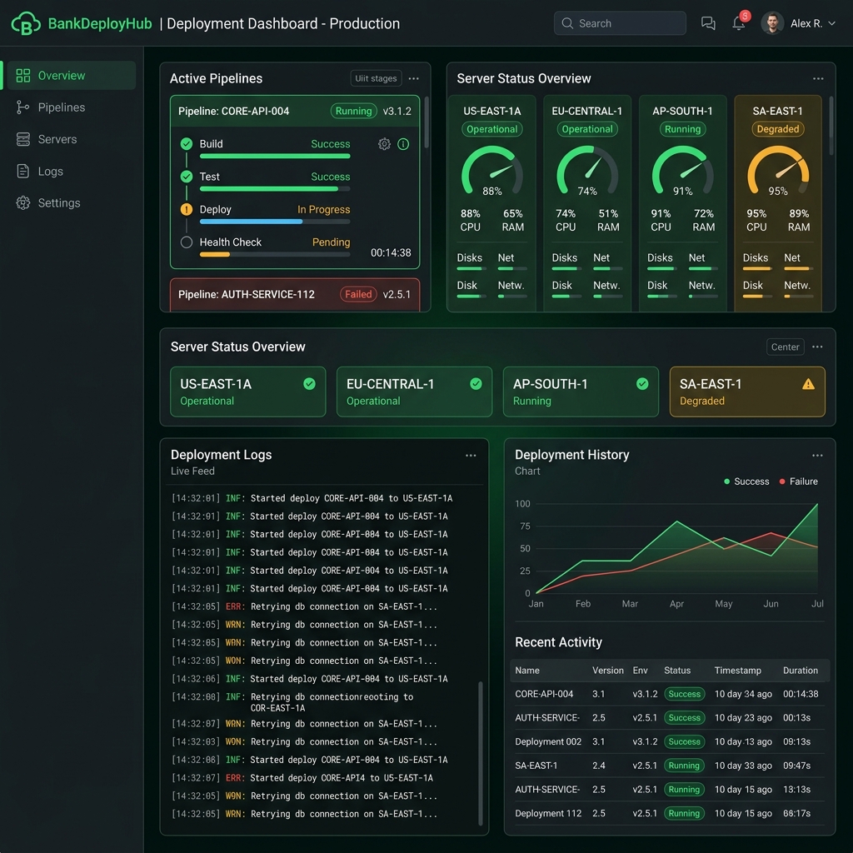This screenshot has height=853, width=853.
Task: Click the Alex R. profile avatar
Action: (x=772, y=22)
